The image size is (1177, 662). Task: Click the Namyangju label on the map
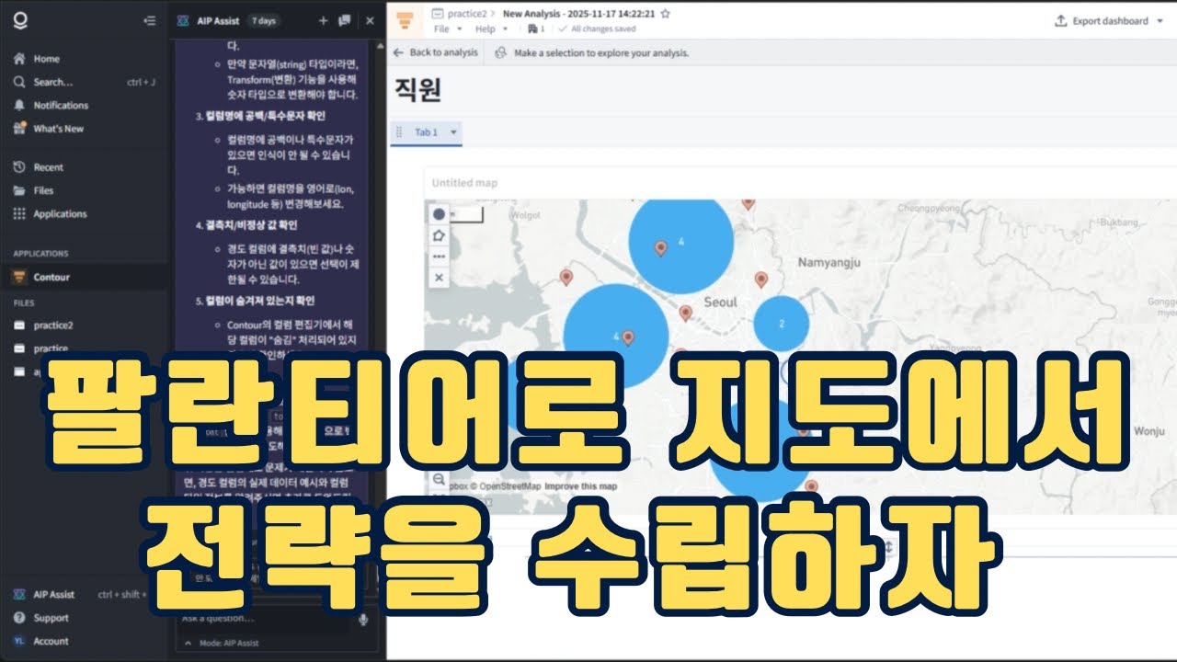point(828,262)
